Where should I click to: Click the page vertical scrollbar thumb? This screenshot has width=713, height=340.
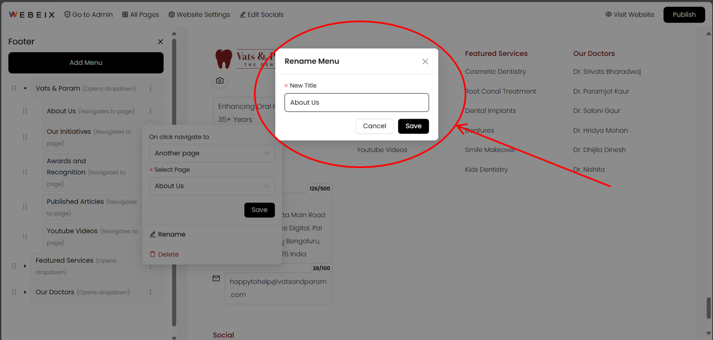709,308
